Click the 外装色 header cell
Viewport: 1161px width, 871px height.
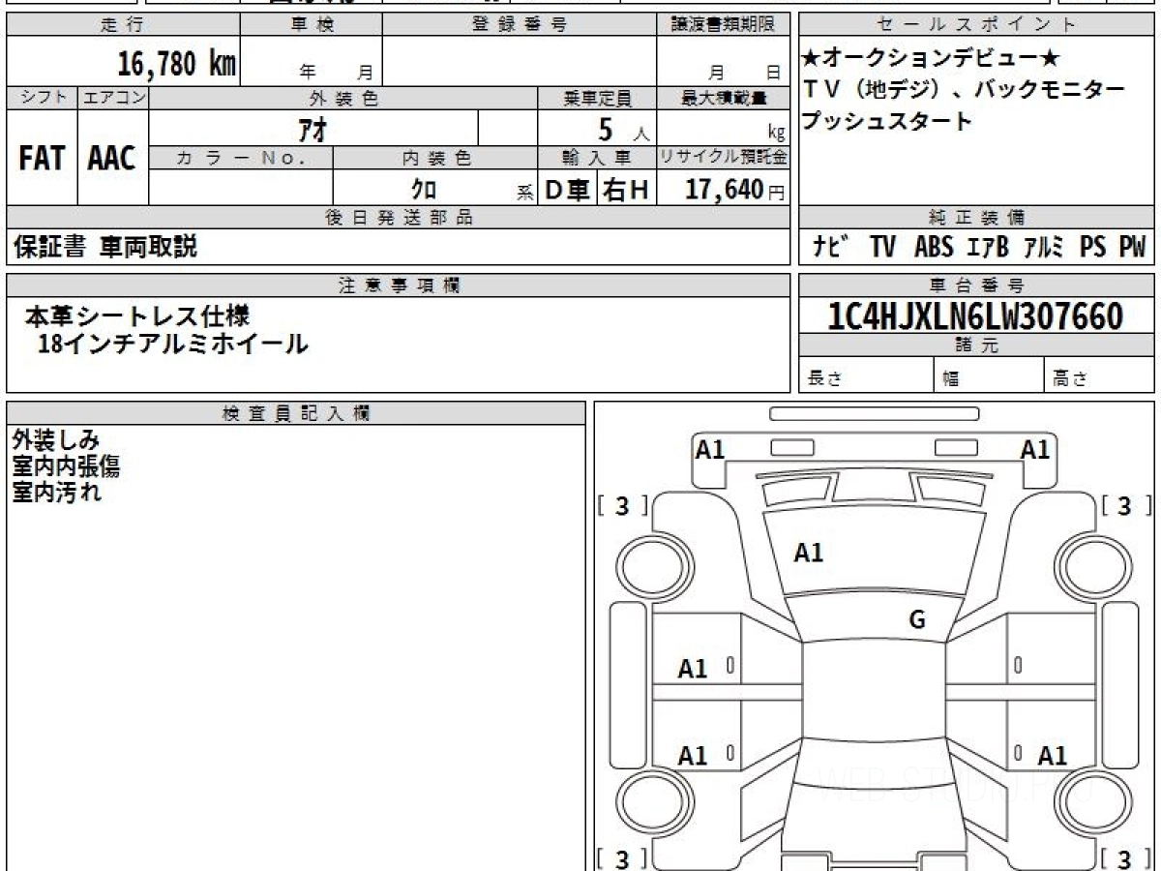(x=343, y=98)
